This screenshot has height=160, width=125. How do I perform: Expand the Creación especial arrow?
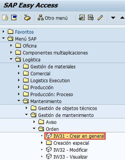[x=42, y=143]
